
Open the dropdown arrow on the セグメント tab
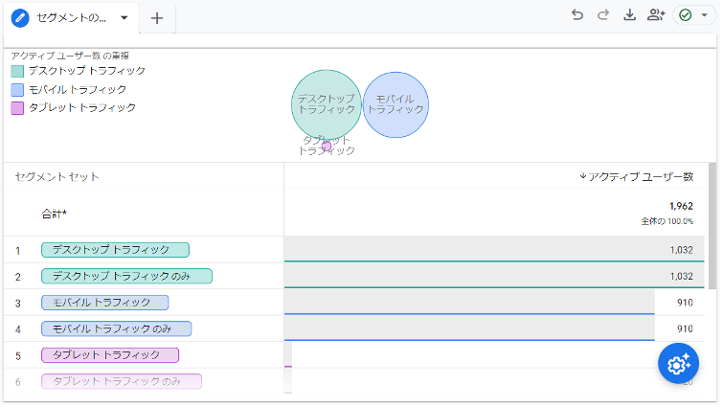coord(124,18)
